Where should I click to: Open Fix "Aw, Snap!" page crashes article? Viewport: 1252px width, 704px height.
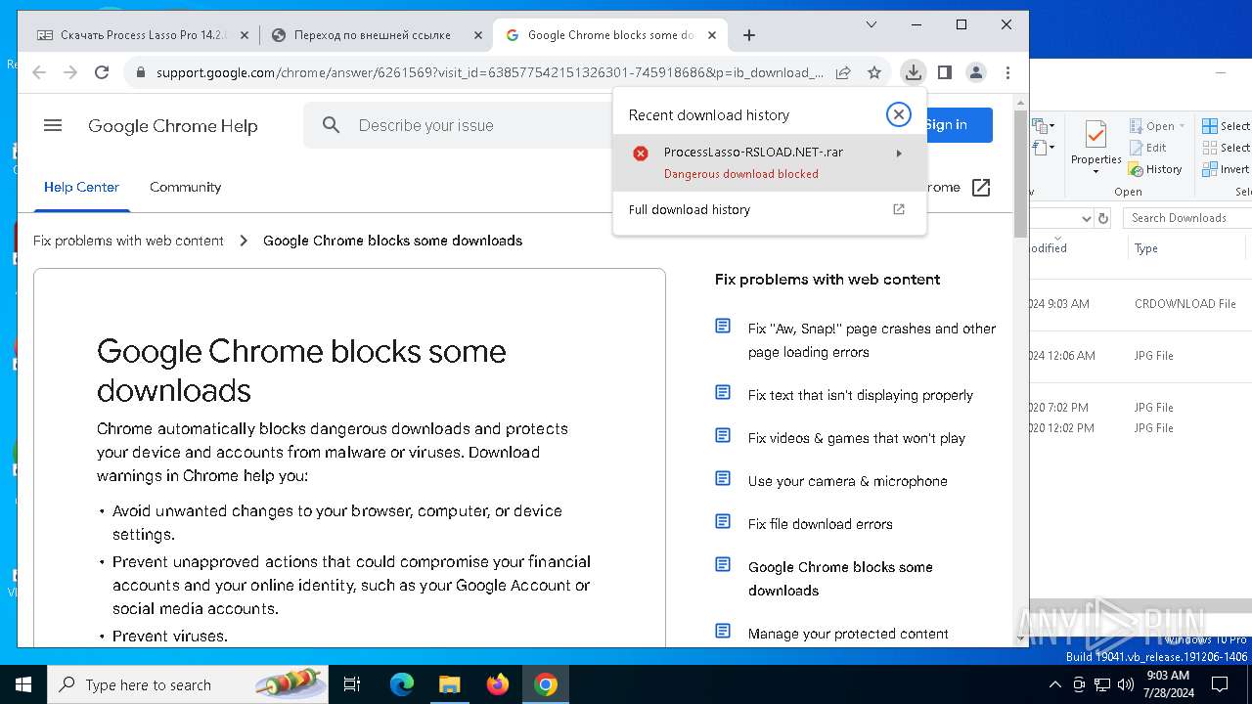coord(872,340)
